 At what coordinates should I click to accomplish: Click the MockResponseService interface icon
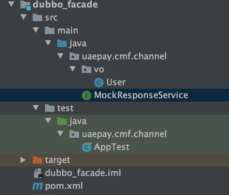87,95
